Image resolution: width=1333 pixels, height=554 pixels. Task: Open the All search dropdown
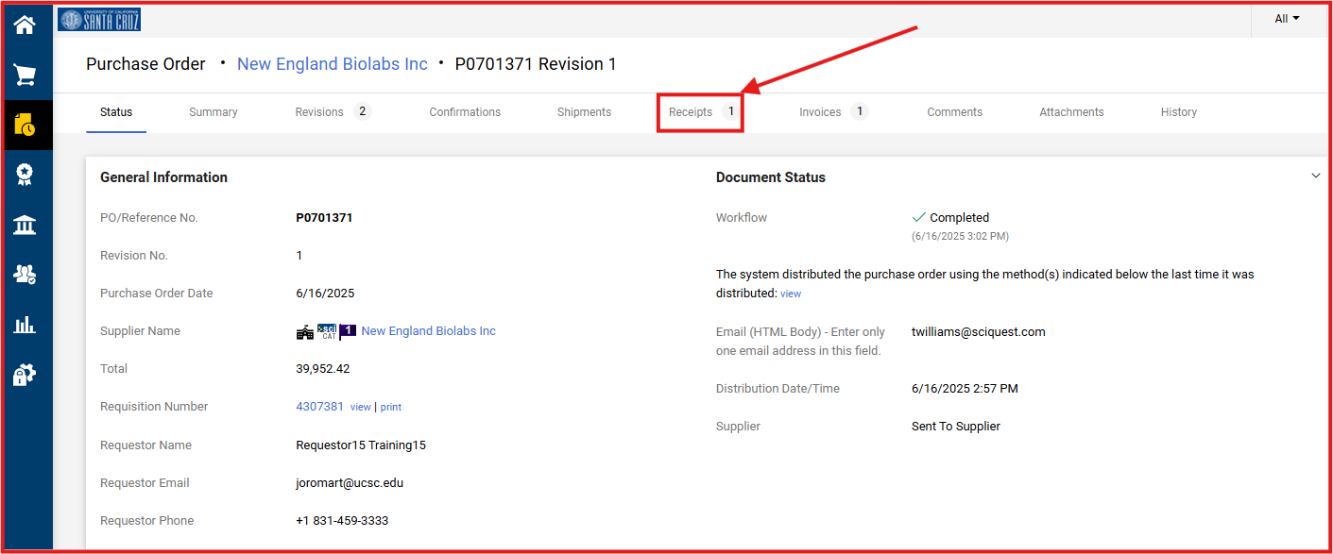click(x=1287, y=19)
